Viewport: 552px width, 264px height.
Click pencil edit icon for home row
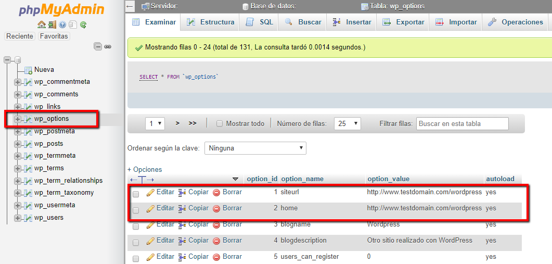pos(150,209)
